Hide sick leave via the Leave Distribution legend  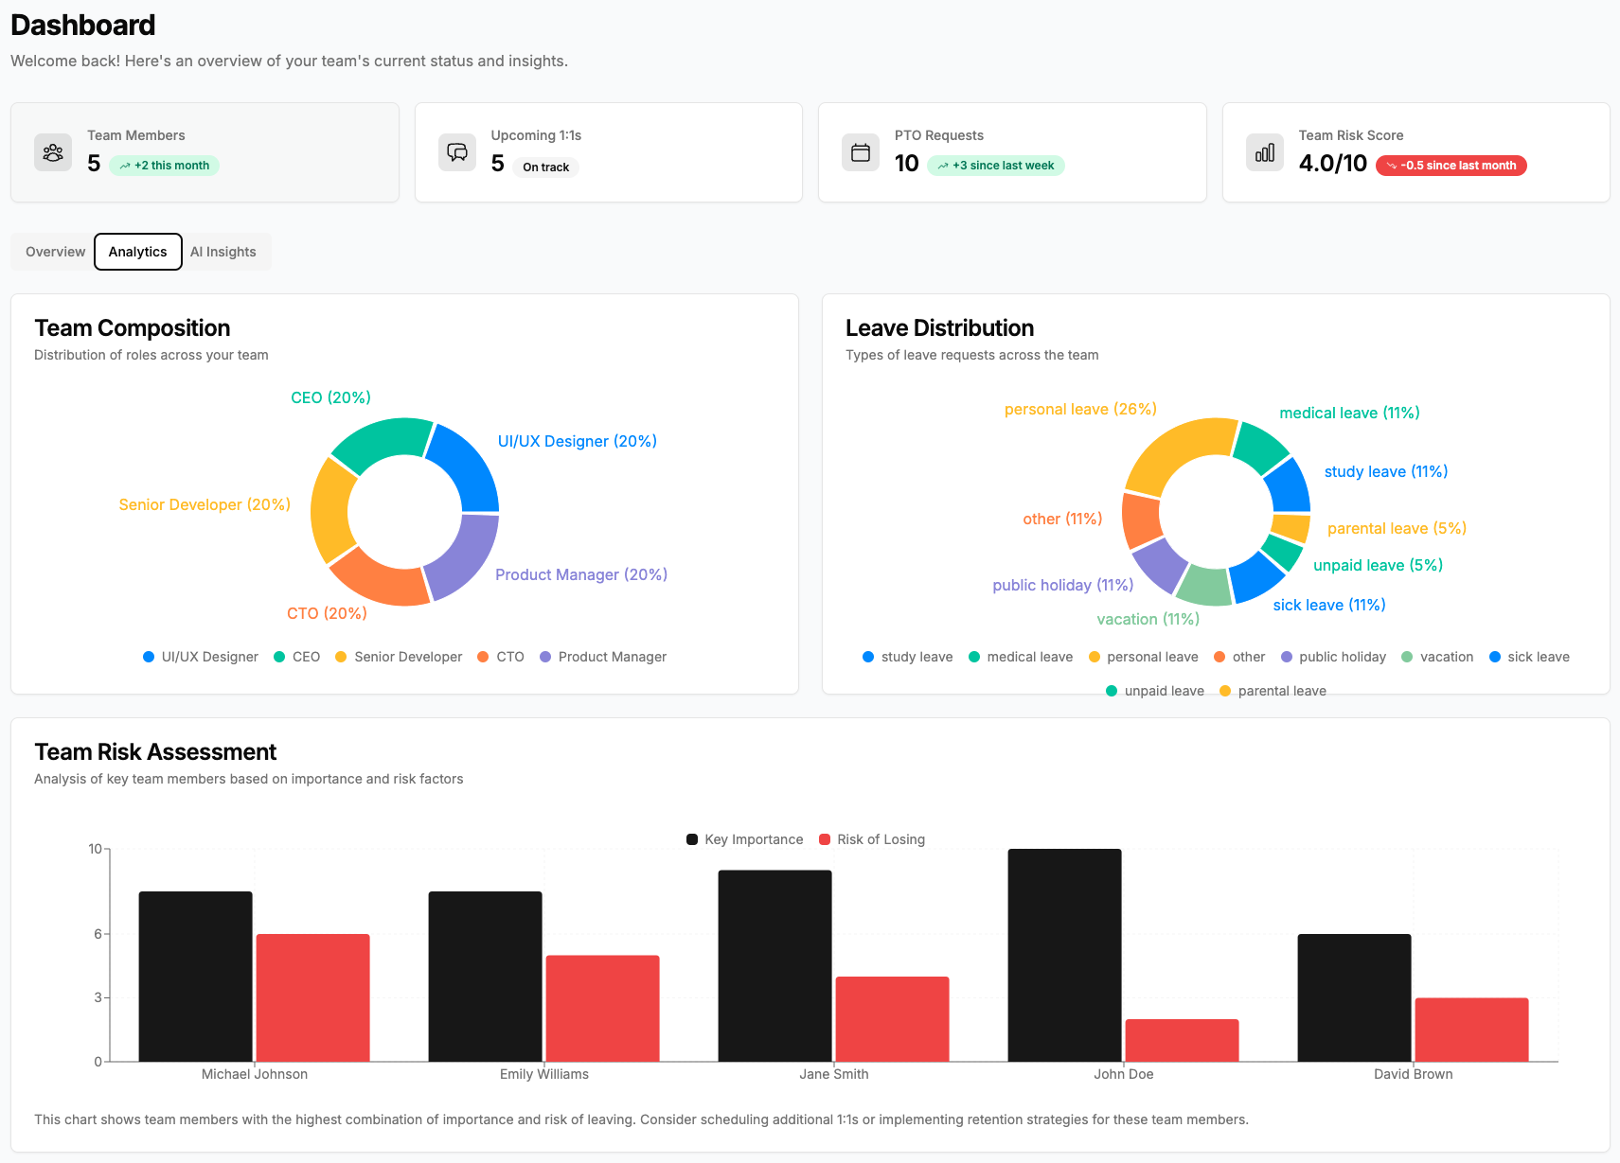click(x=1529, y=657)
